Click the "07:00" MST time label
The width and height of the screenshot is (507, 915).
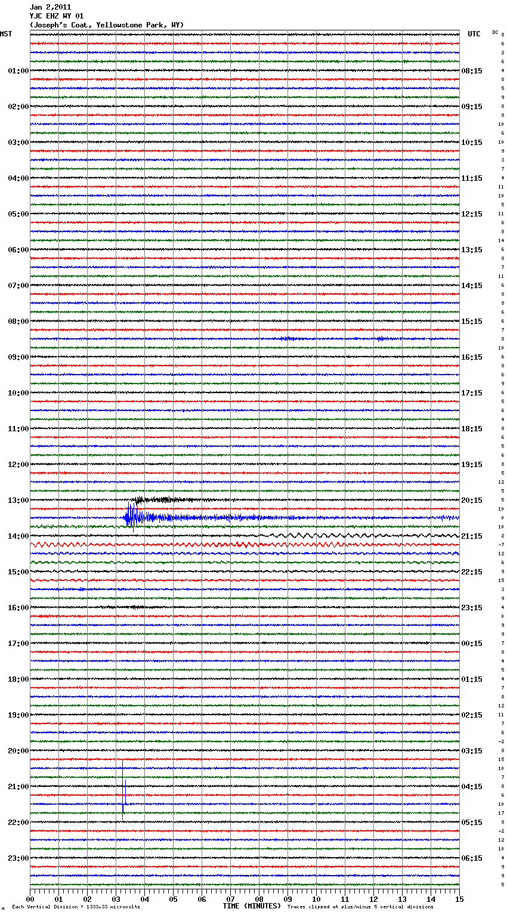click(18, 286)
